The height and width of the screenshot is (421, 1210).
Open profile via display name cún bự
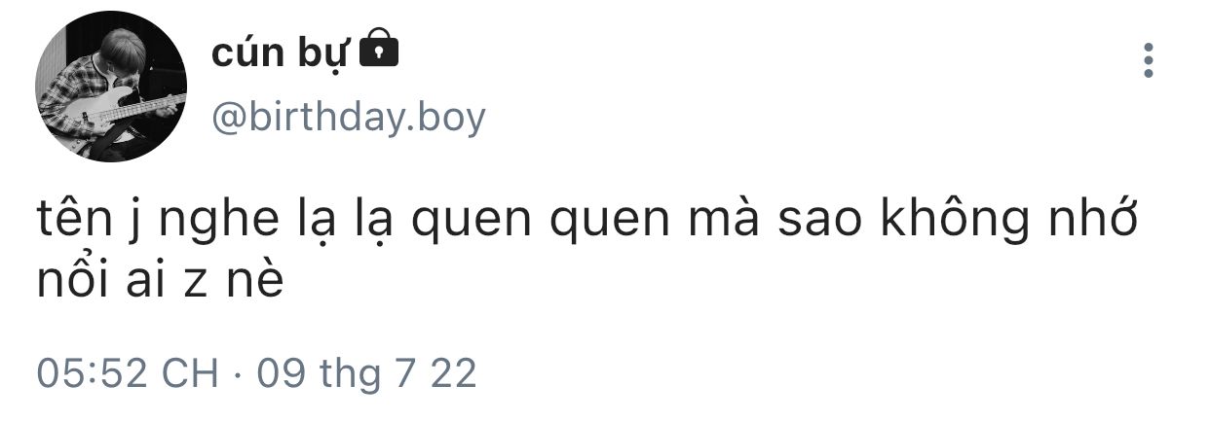click(x=279, y=53)
